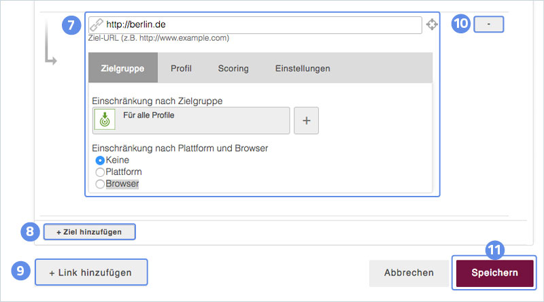Save changes with Speichern
The image size is (544, 302).
[x=494, y=273]
